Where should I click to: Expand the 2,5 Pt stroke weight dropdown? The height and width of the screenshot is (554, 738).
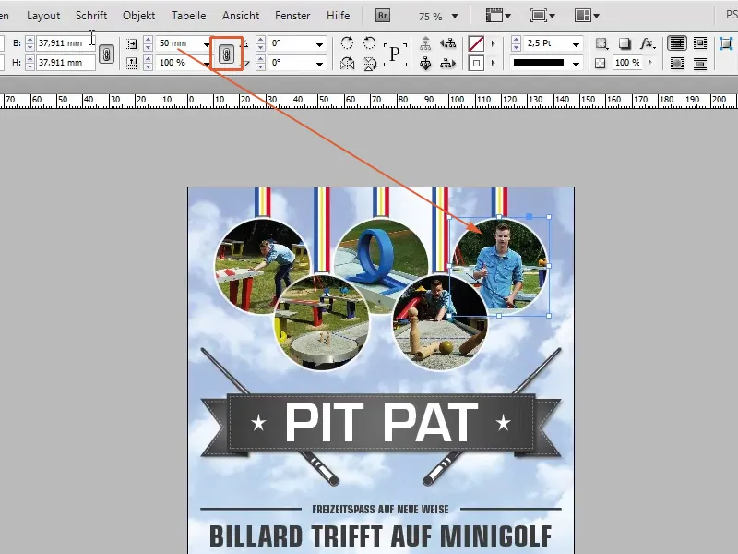point(576,44)
